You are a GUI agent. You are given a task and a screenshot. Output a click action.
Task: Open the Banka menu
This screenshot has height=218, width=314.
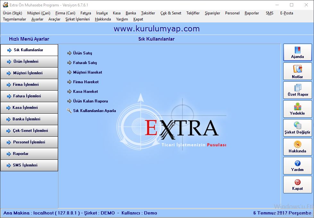click(x=131, y=13)
